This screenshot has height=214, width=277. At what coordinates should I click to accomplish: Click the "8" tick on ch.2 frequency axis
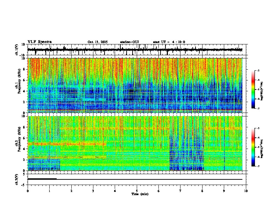24,127
